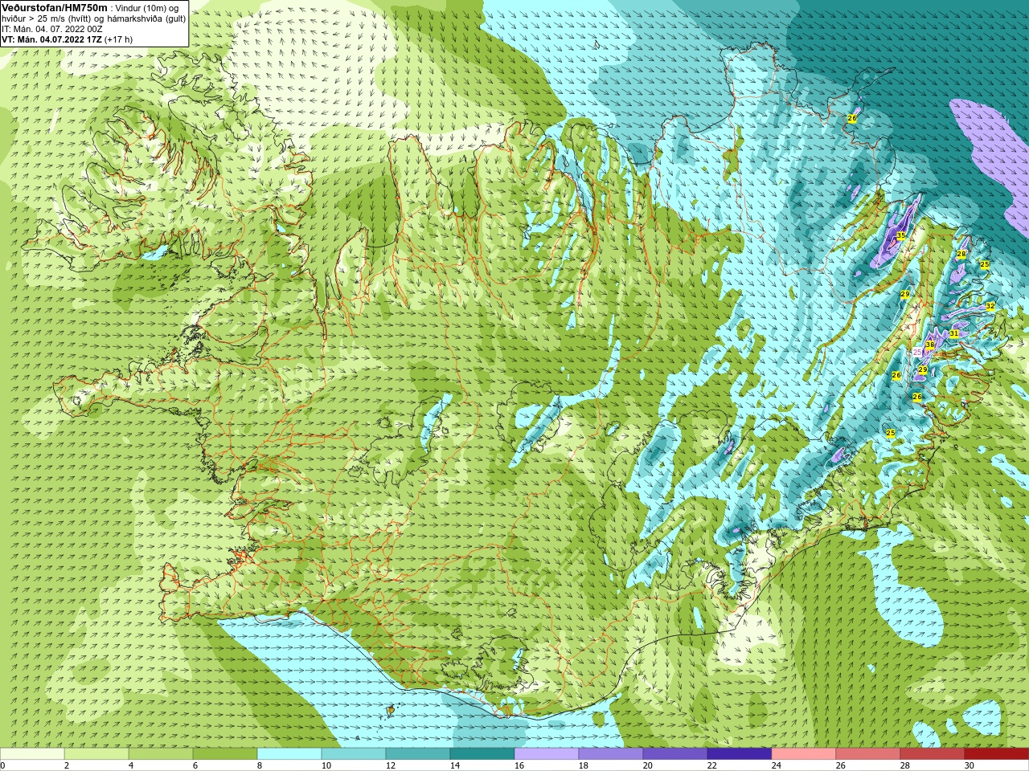
Task: Choose the dark indigo 22–24 m/s legend swatch
Action: pyautogui.click(x=740, y=753)
